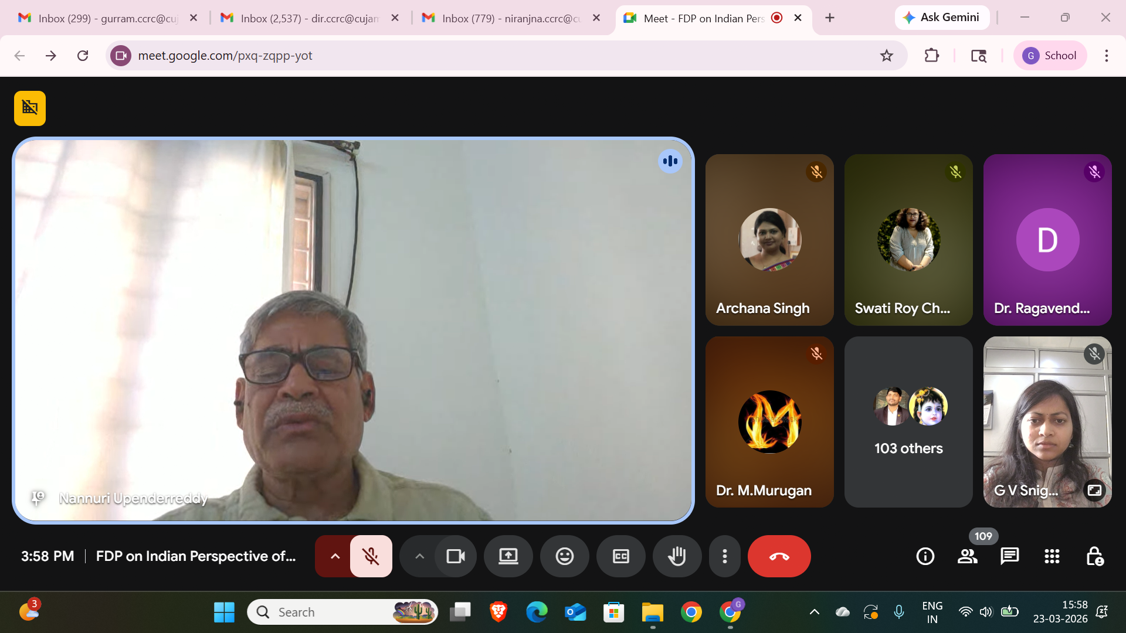Turn on closed captions

pyautogui.click(x=620, y=556)
